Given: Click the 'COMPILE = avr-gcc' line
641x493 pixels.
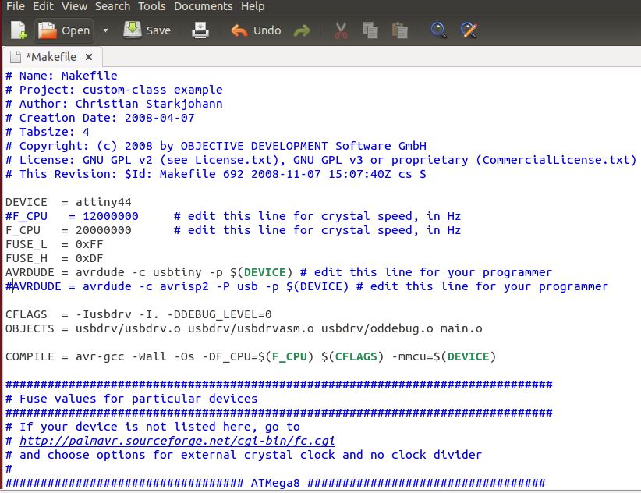Looking at the screenshot, I should pyautogui.click(x=250, y=356).
